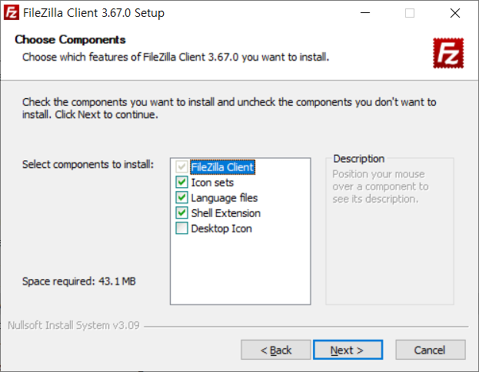This screenshot has height=372, width=479.
Task: Toggle the Shell Extension checkbox
Action: tap(182, 213)
